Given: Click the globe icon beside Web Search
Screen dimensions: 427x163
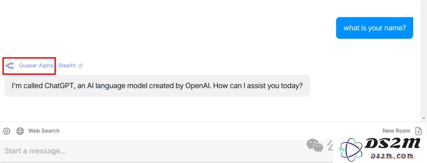Looking at the screenshot, I should (20, 131).
